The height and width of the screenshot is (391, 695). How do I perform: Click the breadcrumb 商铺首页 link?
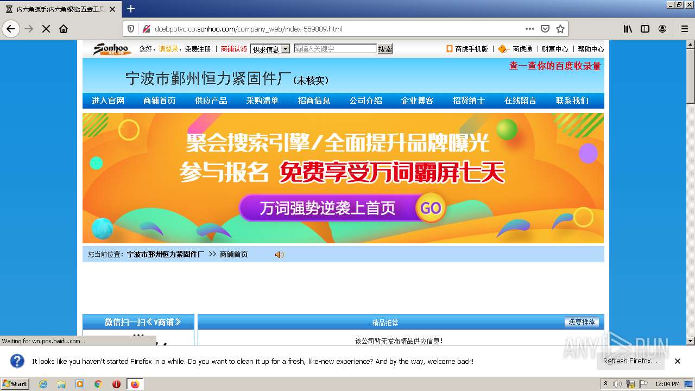pos(234,254)
